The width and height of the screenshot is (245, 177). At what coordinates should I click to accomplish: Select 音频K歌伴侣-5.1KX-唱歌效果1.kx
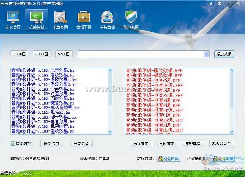point(44,80)
